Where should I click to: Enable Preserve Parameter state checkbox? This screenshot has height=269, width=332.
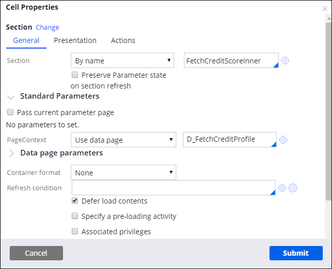tap(75, 75)
